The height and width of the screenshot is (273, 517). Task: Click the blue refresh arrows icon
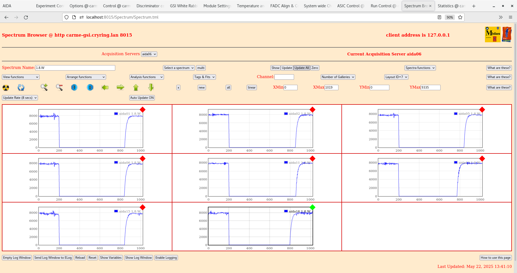pyautogui.click(x=21, y=87)
